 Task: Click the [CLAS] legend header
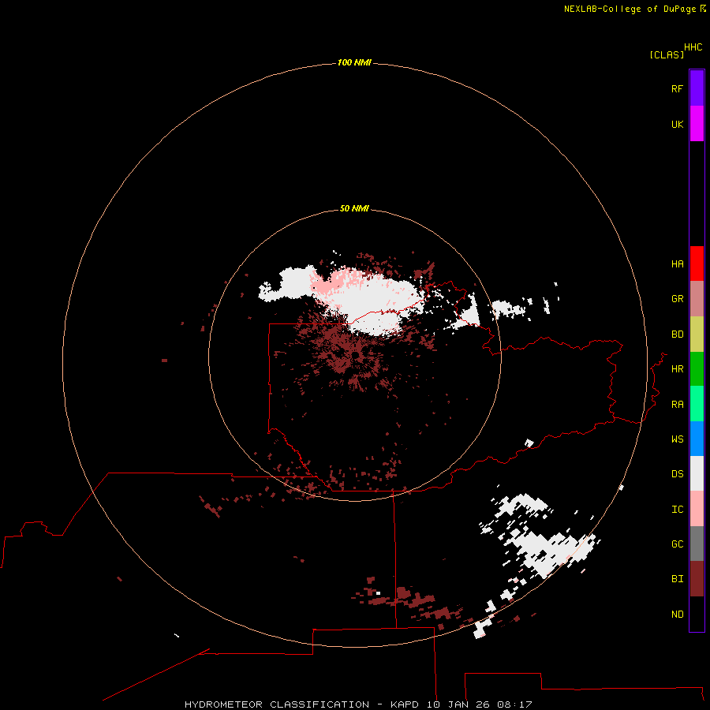click(x=667, y=54)
